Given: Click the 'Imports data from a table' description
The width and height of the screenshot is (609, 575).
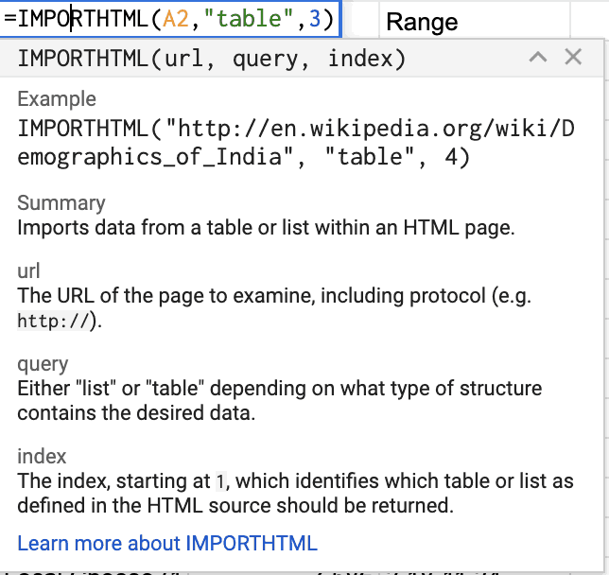Looking at the screenshot, I should [266, 227].
